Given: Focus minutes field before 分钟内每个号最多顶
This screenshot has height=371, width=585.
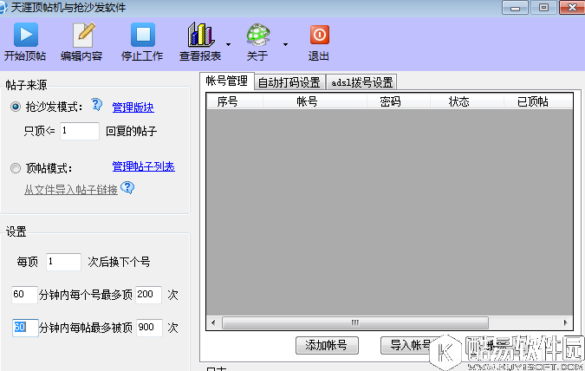Looking at the screenshot, I should (24, 295).
